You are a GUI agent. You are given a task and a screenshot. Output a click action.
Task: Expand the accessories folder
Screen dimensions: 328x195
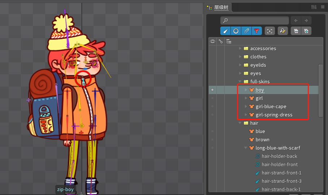[240, 48]
